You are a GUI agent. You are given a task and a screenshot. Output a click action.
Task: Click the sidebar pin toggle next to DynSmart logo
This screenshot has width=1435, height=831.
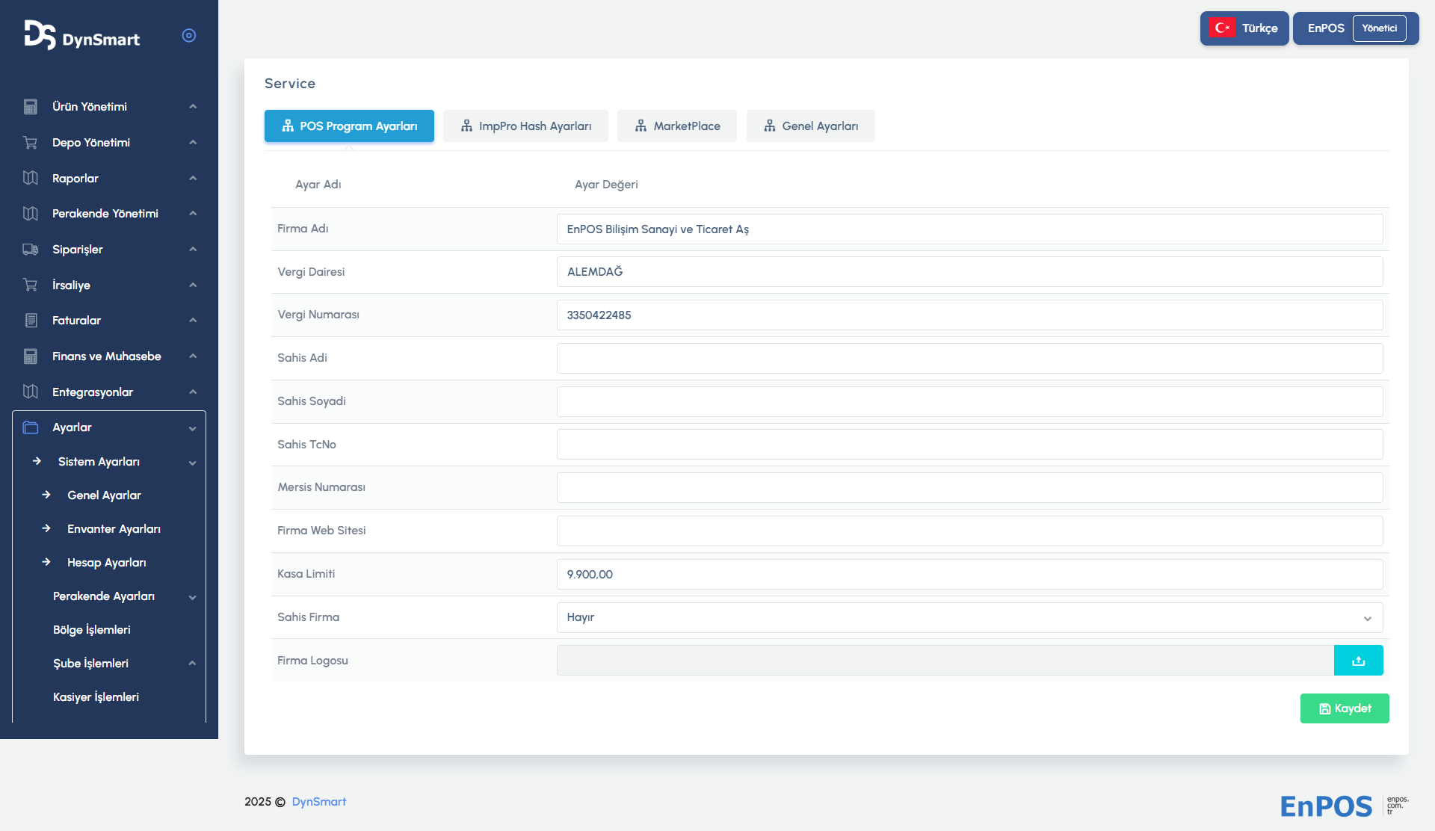pos(189,36)
